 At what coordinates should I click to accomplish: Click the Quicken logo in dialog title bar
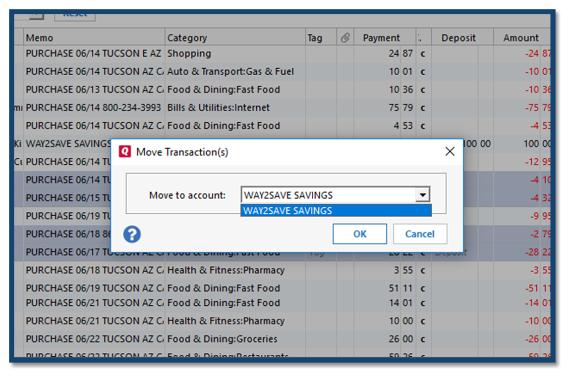(125, 151)
